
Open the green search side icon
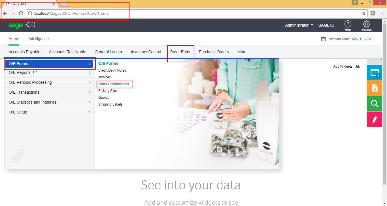(375, 104)
